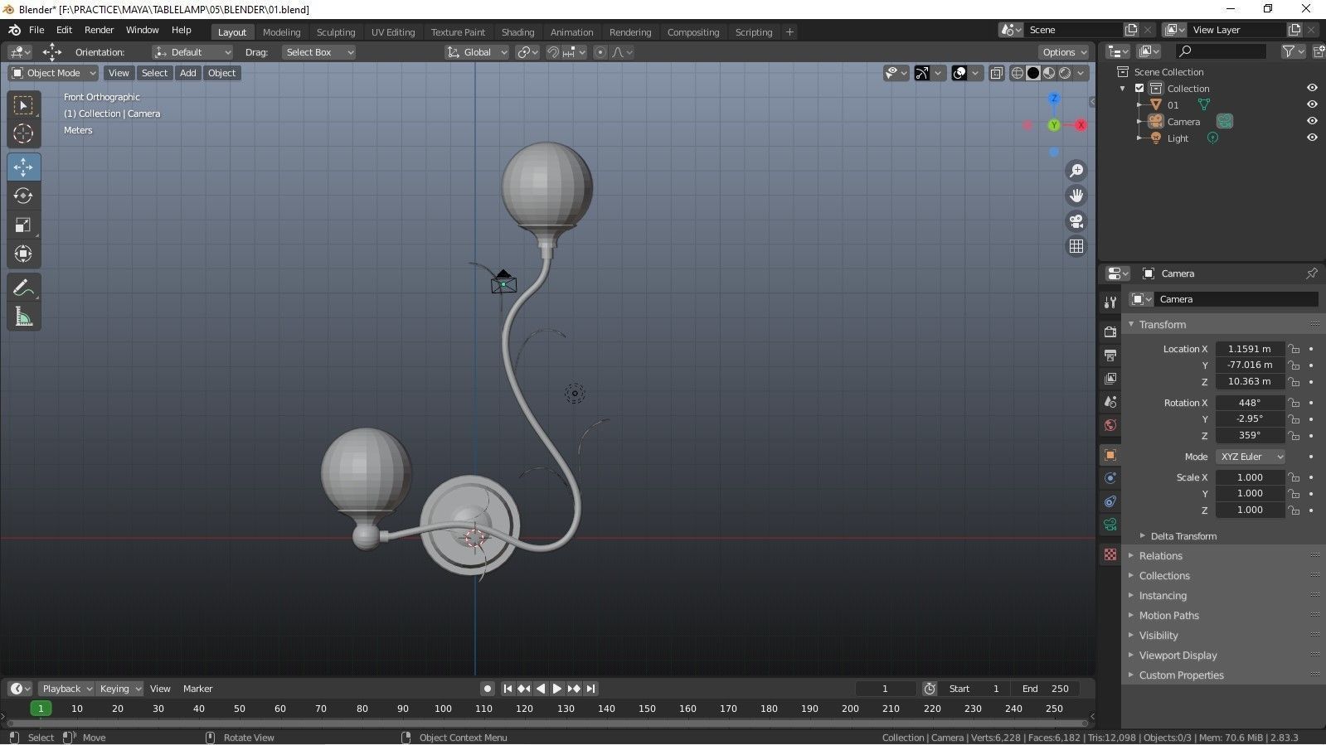
Task: Open Output properties tab icon
Action: [1110, 355]
